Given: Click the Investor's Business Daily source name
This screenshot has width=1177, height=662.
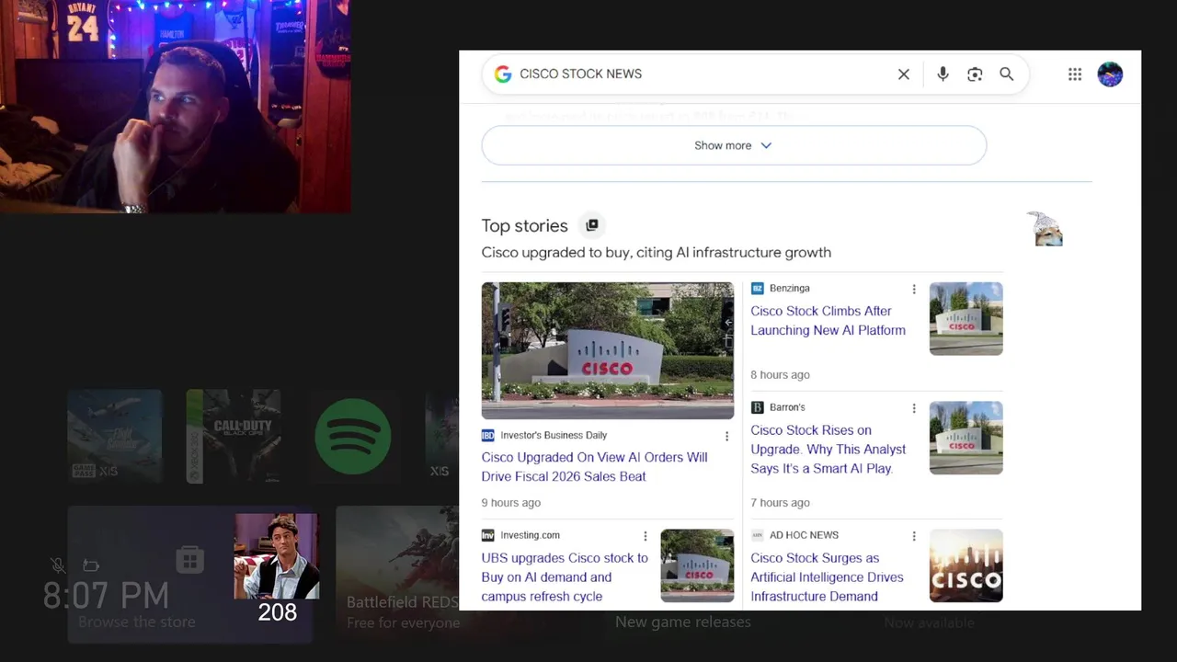Looking at the screenshot, I should [554, 436].
